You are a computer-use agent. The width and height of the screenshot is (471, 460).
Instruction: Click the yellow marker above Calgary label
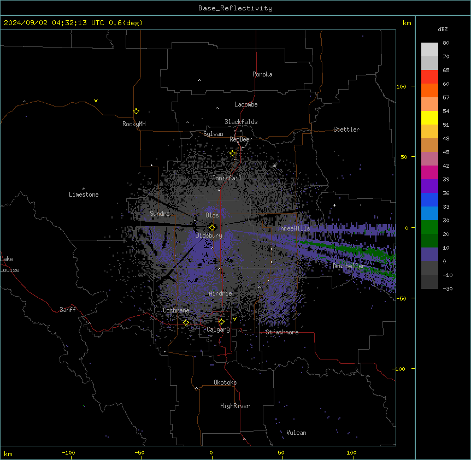(221, 322)
